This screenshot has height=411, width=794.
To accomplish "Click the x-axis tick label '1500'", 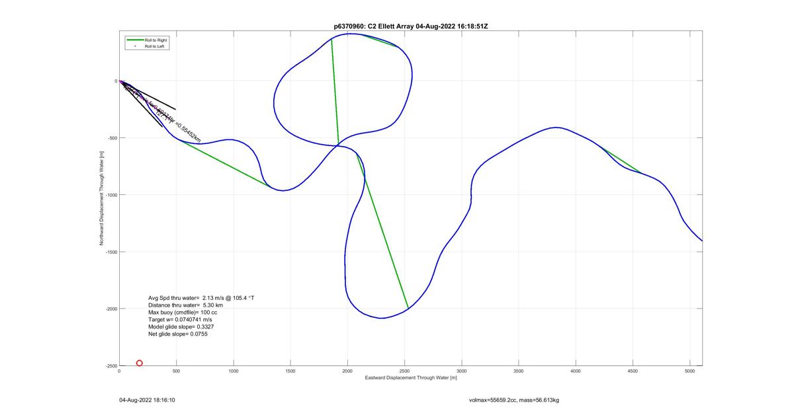I will 290,371.
